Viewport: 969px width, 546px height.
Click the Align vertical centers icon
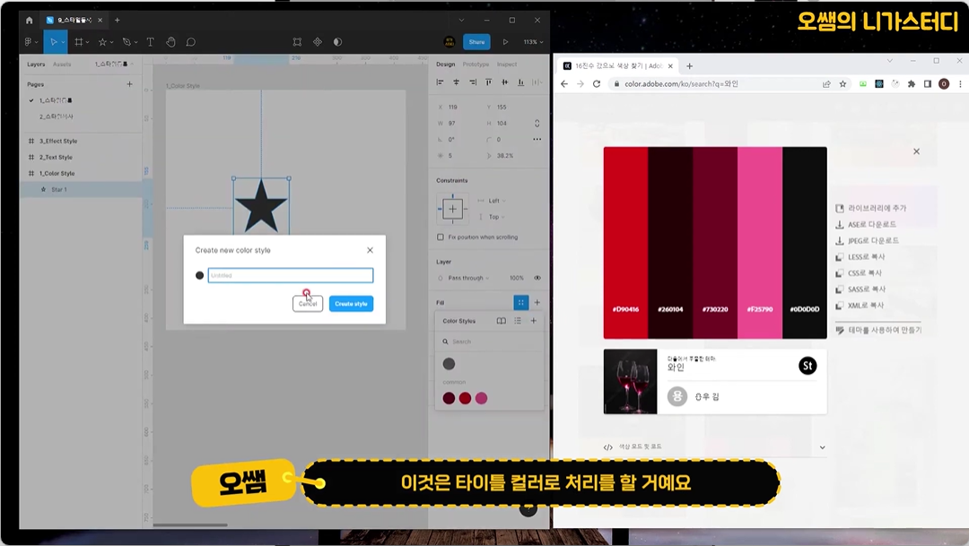(x=505, y=82)
